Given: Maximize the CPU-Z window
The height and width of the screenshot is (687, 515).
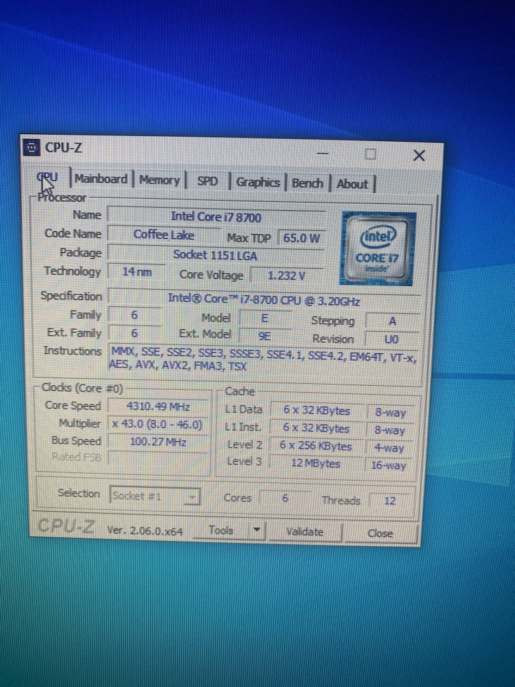Looking at the screenshot, I should pyautogui.click(x=371, y=154).
